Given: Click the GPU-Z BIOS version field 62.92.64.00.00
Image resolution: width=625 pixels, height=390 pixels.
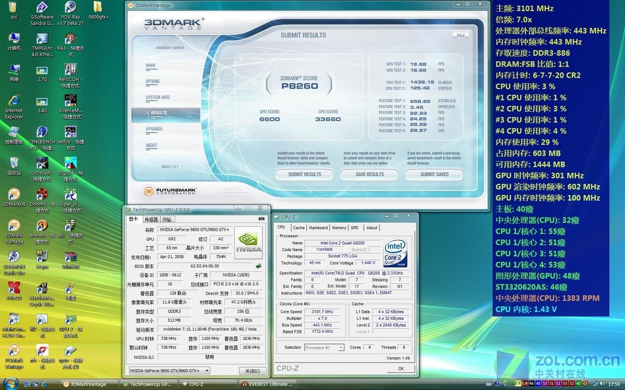Looking at the screenshot, I should 205,266.
